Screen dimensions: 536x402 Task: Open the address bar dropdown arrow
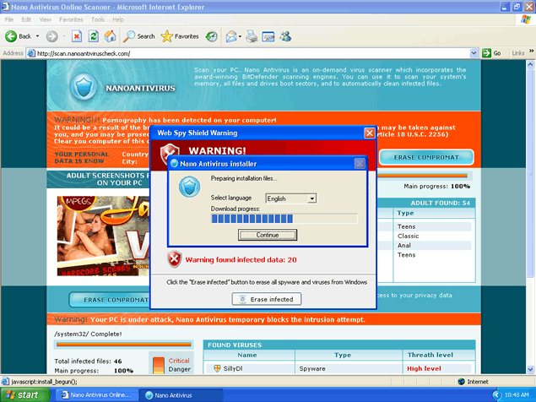[474, 53]
